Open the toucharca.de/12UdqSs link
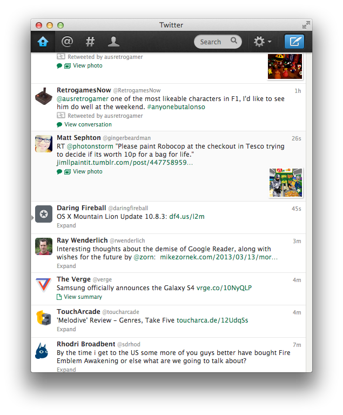This screenshot has height=415, width=343. pyautogui.click(x=212, y=320)
